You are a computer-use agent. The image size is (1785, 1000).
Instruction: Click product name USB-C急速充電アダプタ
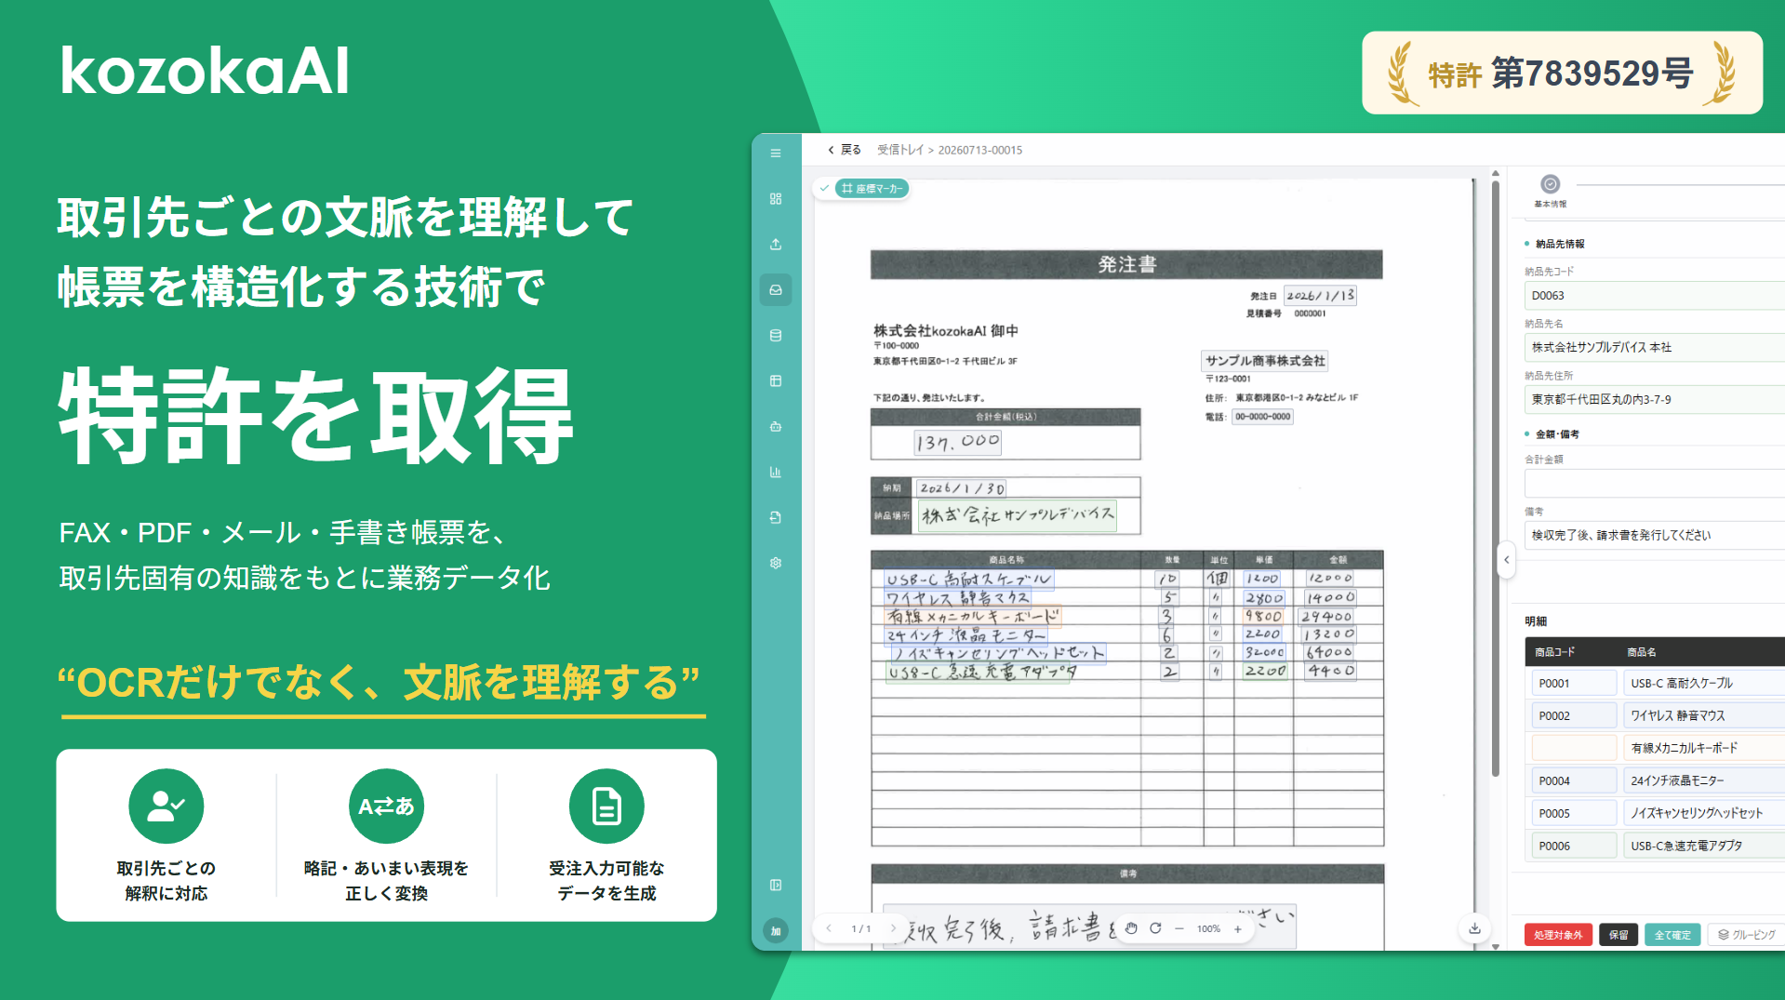click(x=1704, y=846)
